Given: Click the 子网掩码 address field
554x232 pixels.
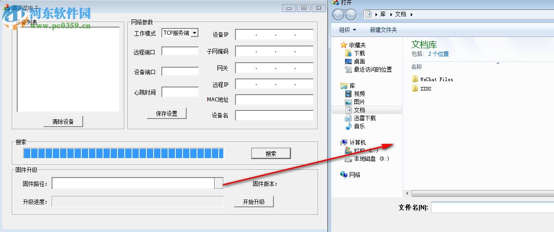Looking at the screenshot, I should (x=274, y=51).
